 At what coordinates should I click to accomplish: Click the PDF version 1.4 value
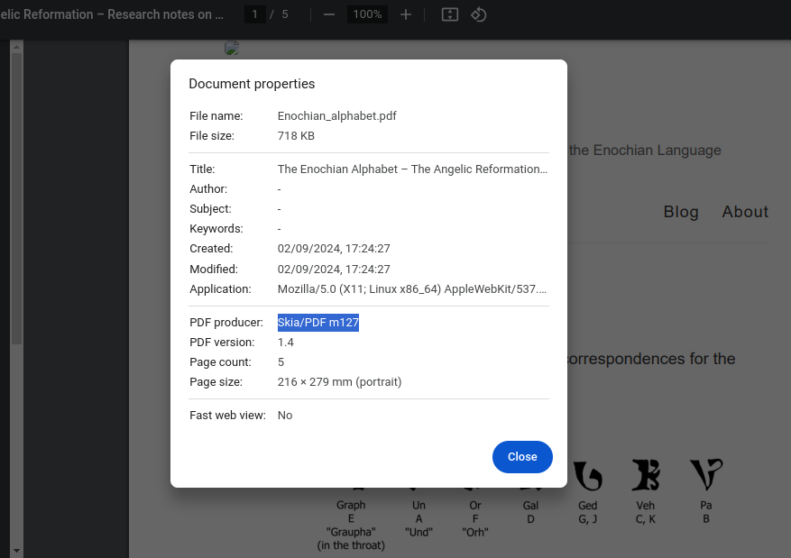click(285, 343)
